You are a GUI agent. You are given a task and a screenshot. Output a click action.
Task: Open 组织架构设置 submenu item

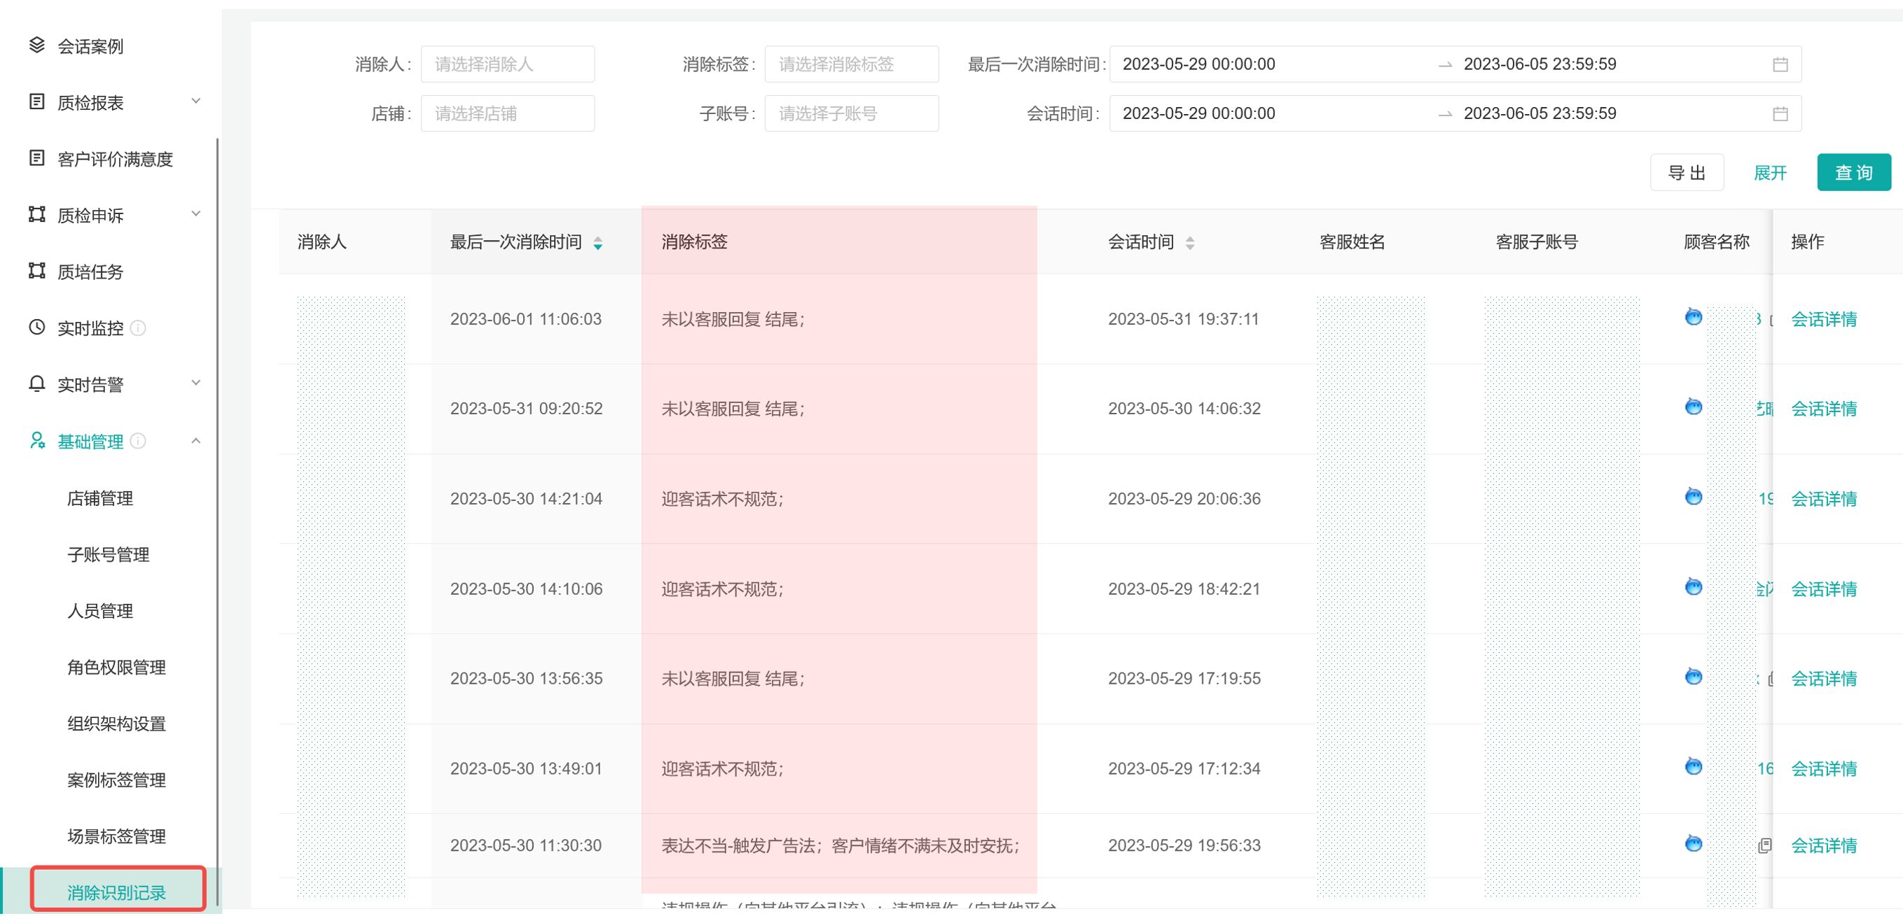pyautogui.click(x=116, y=724)
